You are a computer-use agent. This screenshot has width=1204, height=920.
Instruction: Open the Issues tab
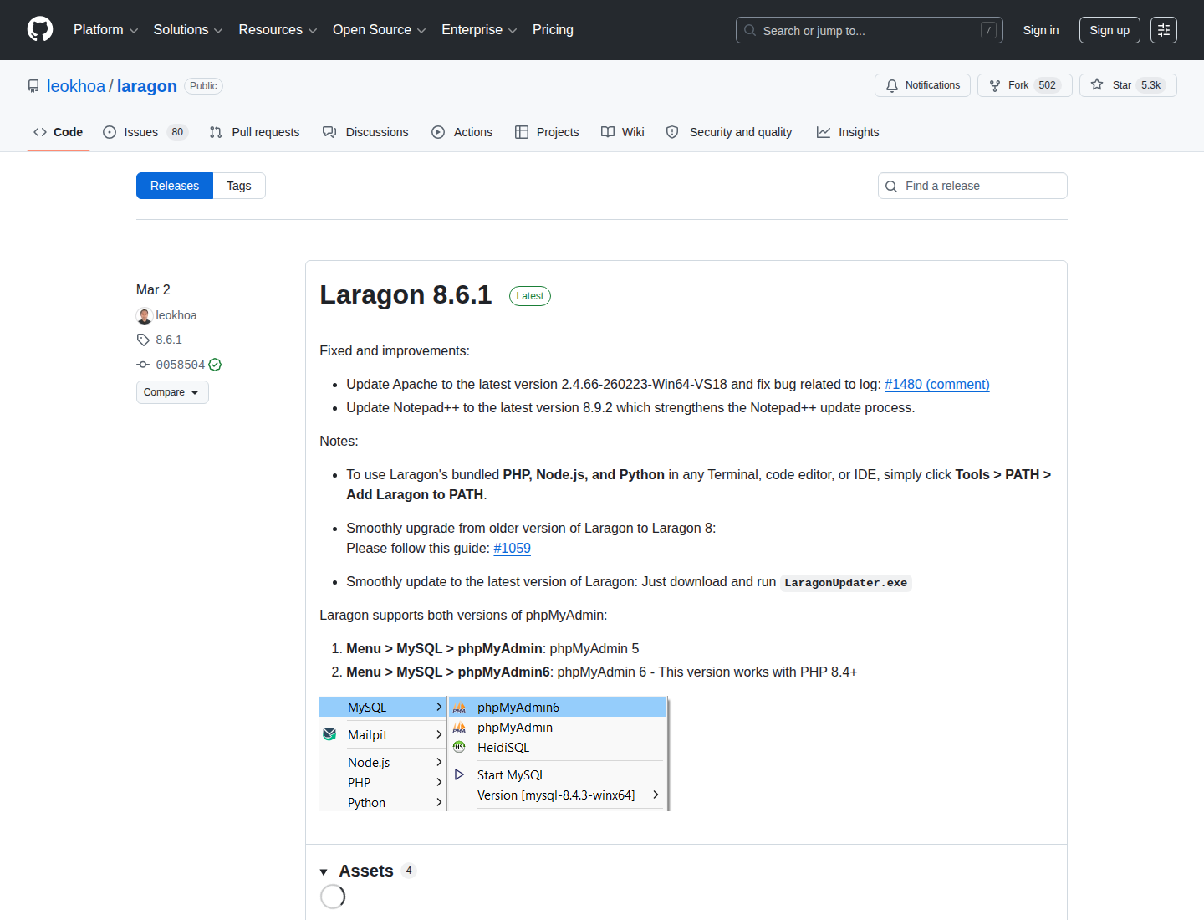pos(145,132)
